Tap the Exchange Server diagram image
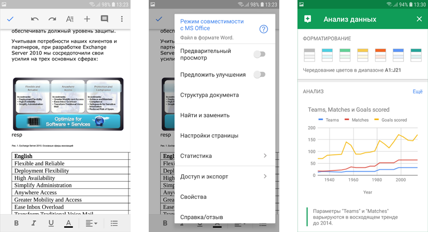The width and height of the screenshot is (428, 232). pyautogui.click(x=68, y=104)
